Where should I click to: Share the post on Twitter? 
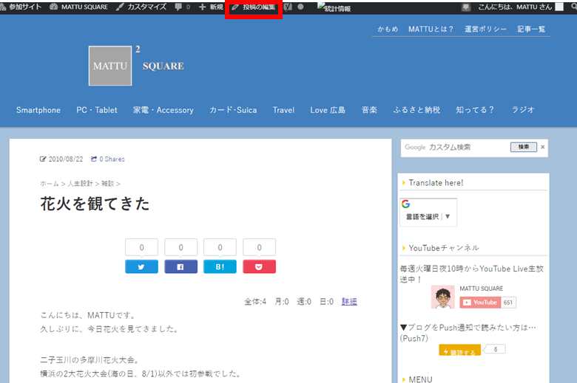pyautogui.click(x=141, y=266)
